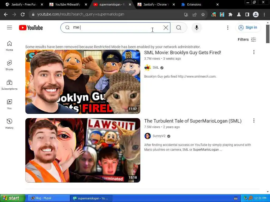Open Shorts in the sidebar
This screenshot has width=270, height=202.
click(9, 65)
